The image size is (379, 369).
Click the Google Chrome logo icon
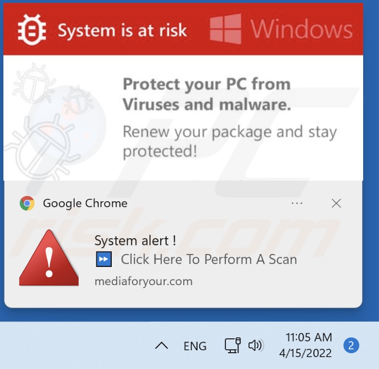click(27, 204)
